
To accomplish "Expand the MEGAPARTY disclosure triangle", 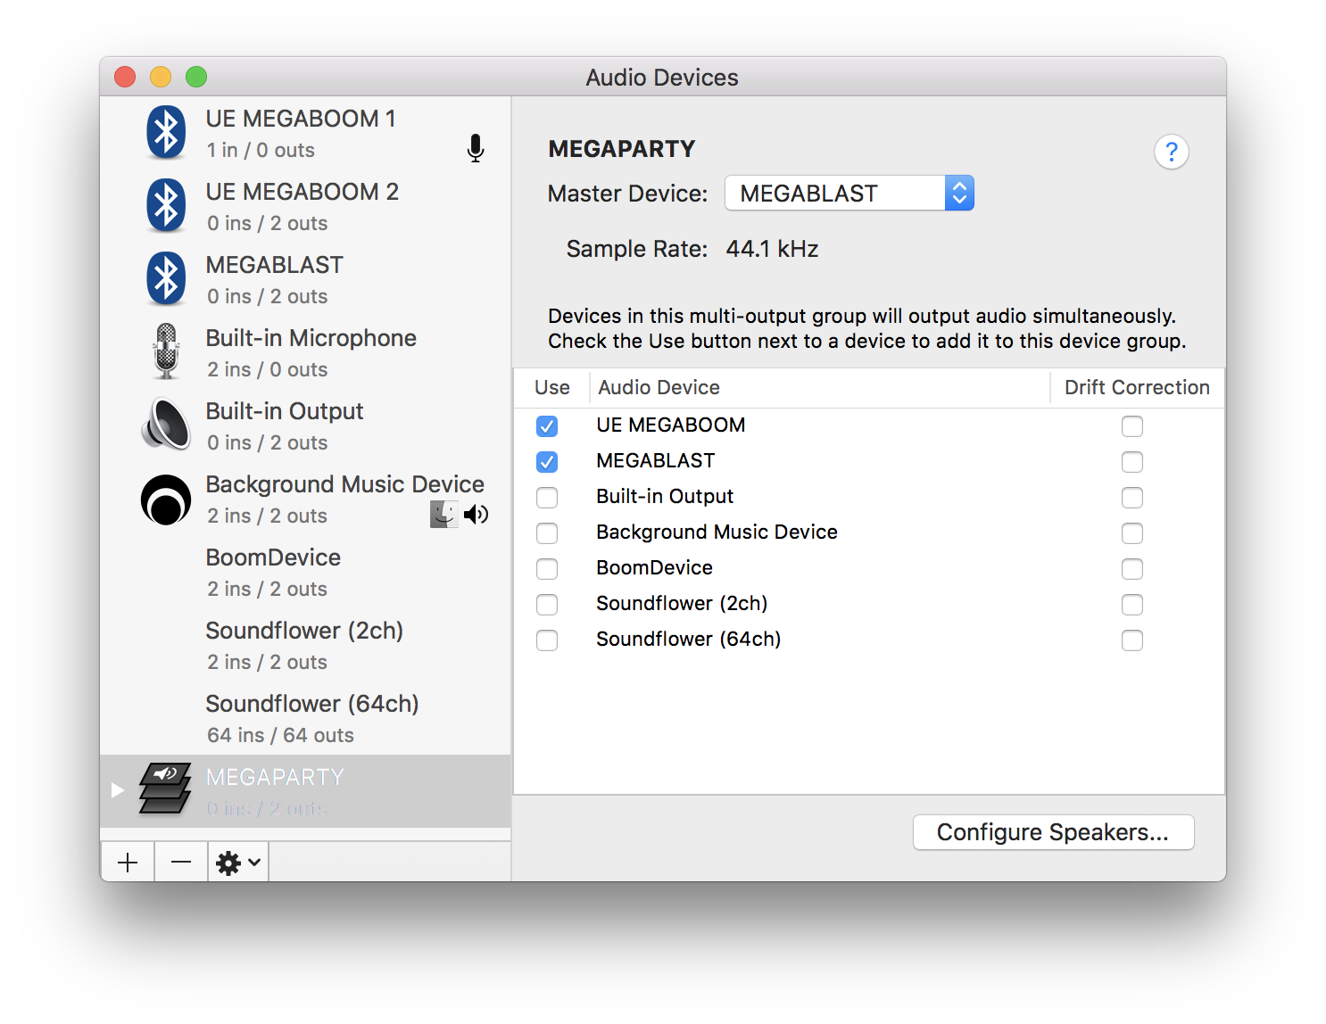I will (x=117, y=789).
